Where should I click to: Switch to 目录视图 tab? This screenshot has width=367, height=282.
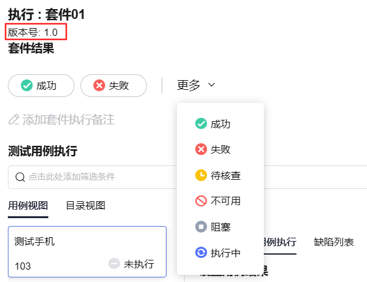click(86, 206)
